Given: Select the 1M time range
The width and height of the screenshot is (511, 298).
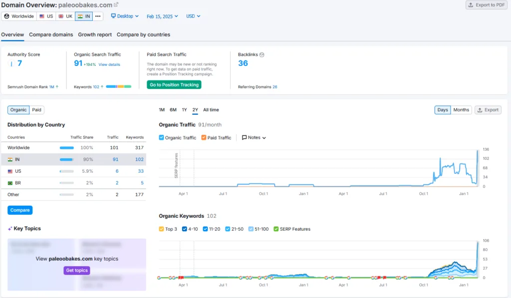Looking at the screenshot, I should pos(162,110).
